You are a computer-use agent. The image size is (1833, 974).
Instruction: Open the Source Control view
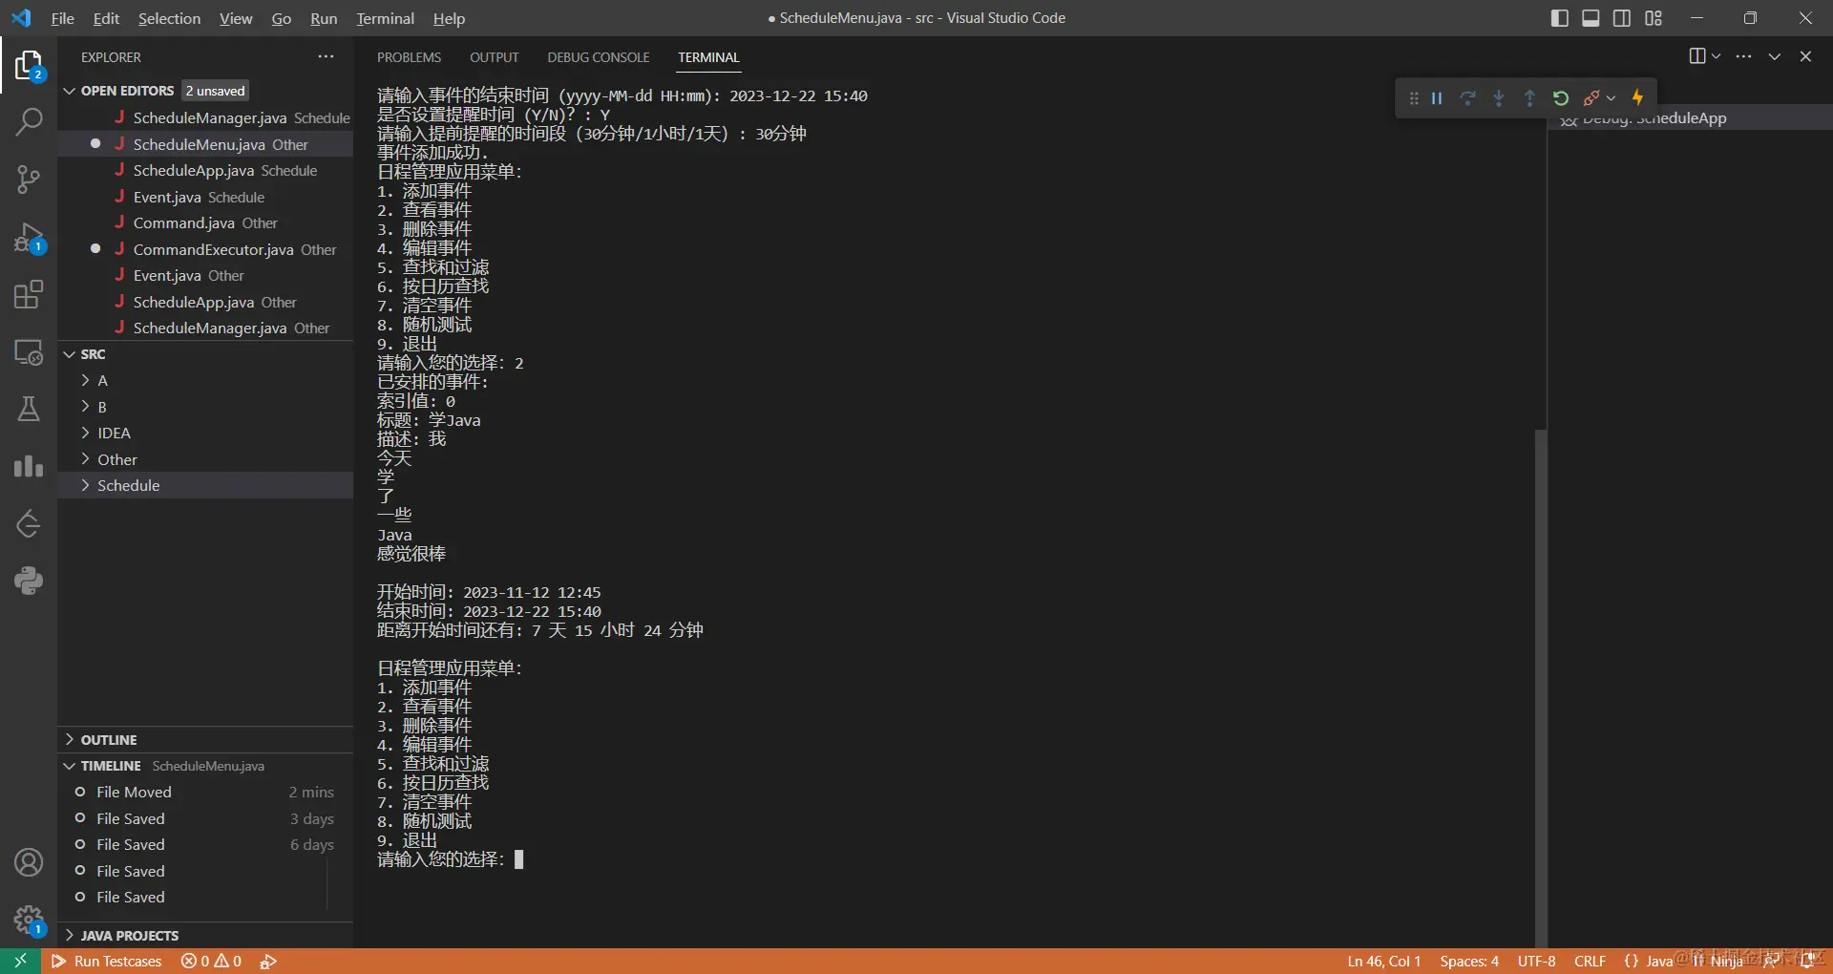(29, 179)
